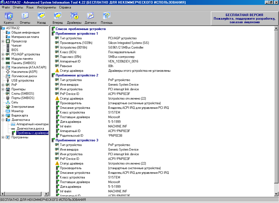Click the БЕСПЛАТНАЯ ВЕРСИЯ license banner
This screenshot has width=279, height=203.
tap(244, 19)
